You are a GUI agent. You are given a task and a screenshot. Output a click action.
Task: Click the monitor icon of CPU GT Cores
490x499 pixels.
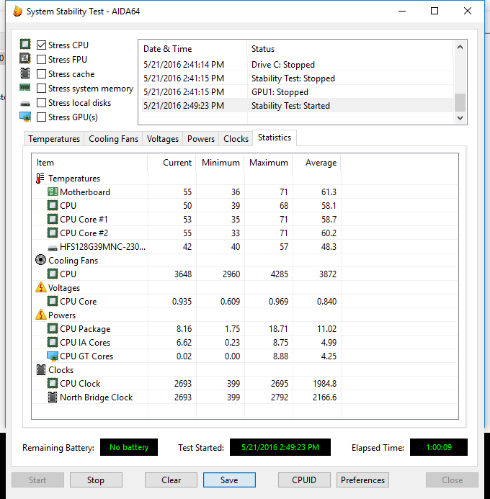(53, 356)
